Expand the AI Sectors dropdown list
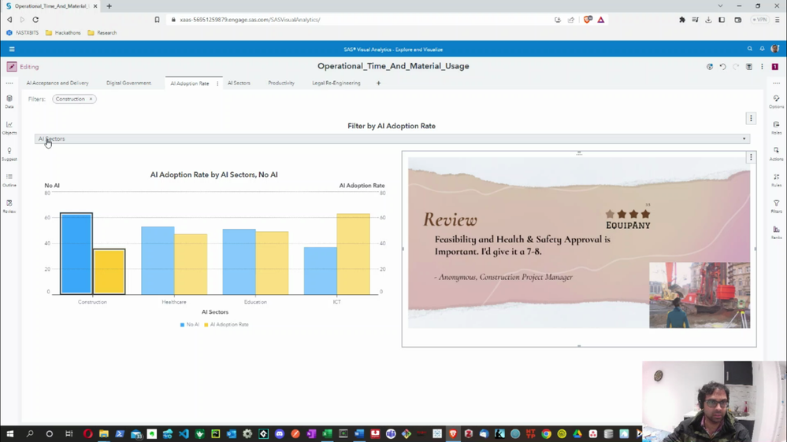The height and width of the screenshot is (442, 787). (x=744, y=139)
